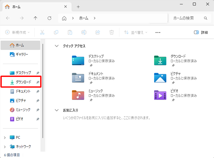Viewport: 214px width, 158px height.
Task: Click the pin icon next to sidebar ビデオ
Action: (38, 119)
